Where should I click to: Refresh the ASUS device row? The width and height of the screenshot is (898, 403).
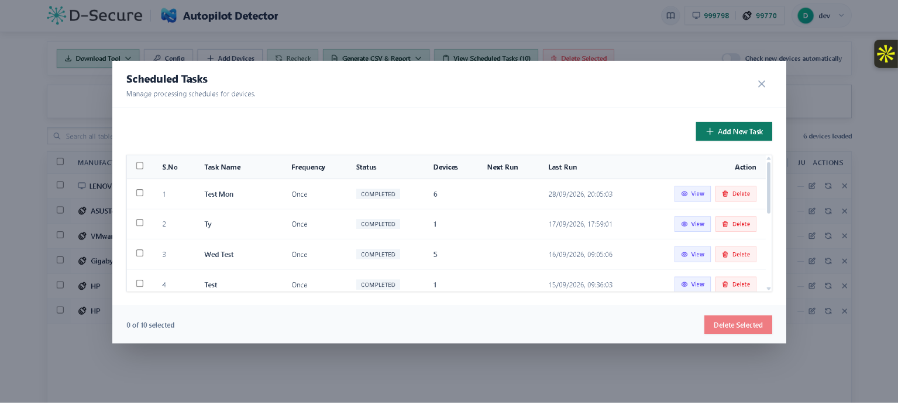828,211
